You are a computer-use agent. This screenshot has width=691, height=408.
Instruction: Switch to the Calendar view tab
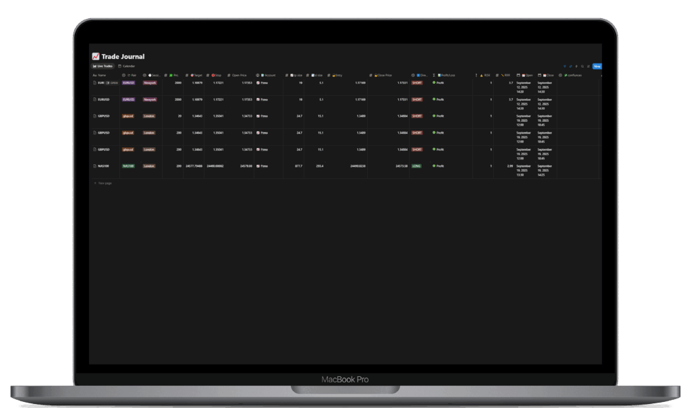click(127, 66)
